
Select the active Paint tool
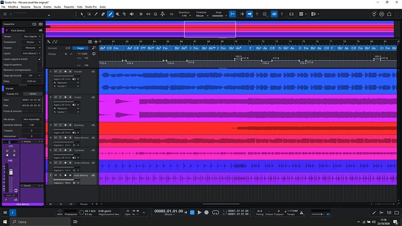click(x=110, y=14)
